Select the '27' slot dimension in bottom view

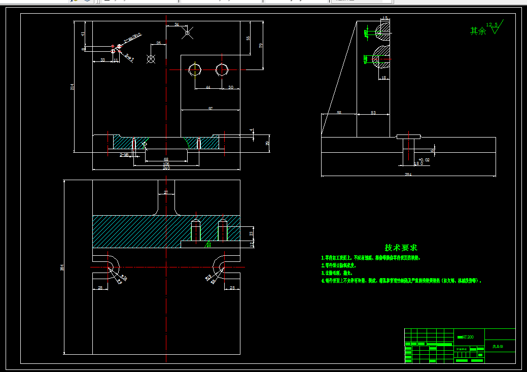point(166,192)
